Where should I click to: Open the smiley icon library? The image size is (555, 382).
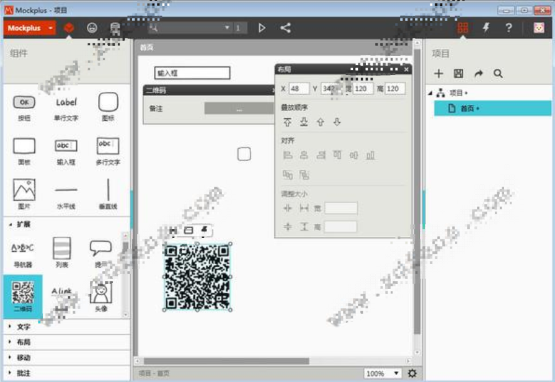point(92,28)
